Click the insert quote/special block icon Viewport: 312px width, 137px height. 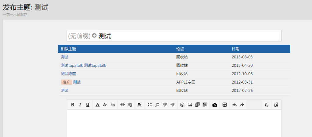205,105
